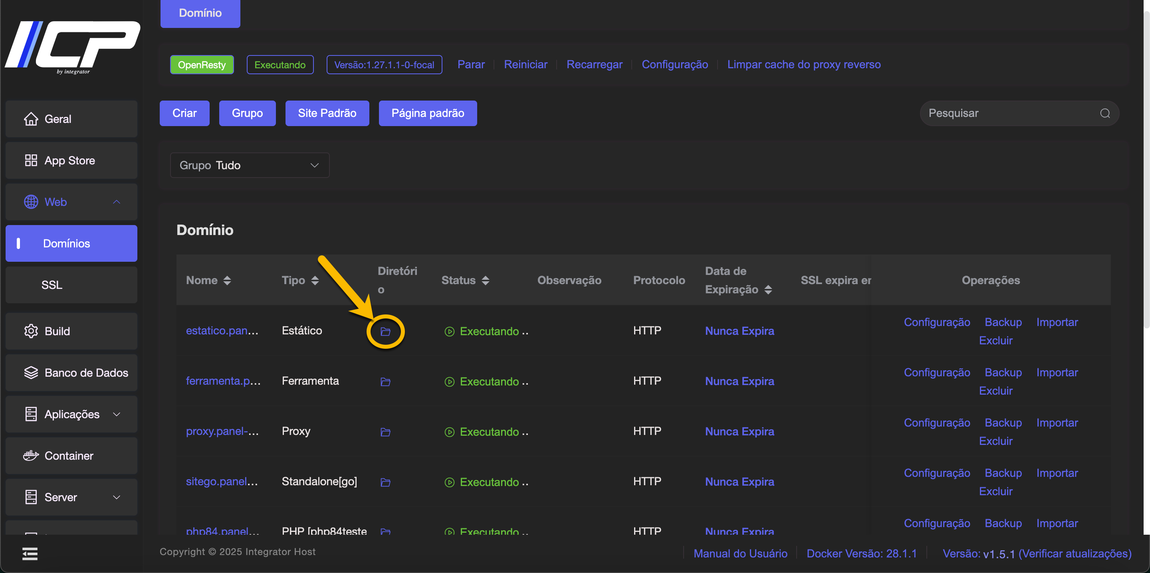Open folder icon for sitego.panel domain
Image resolution: width=1150 pixels, height=573 pixels.
[385, 482]
